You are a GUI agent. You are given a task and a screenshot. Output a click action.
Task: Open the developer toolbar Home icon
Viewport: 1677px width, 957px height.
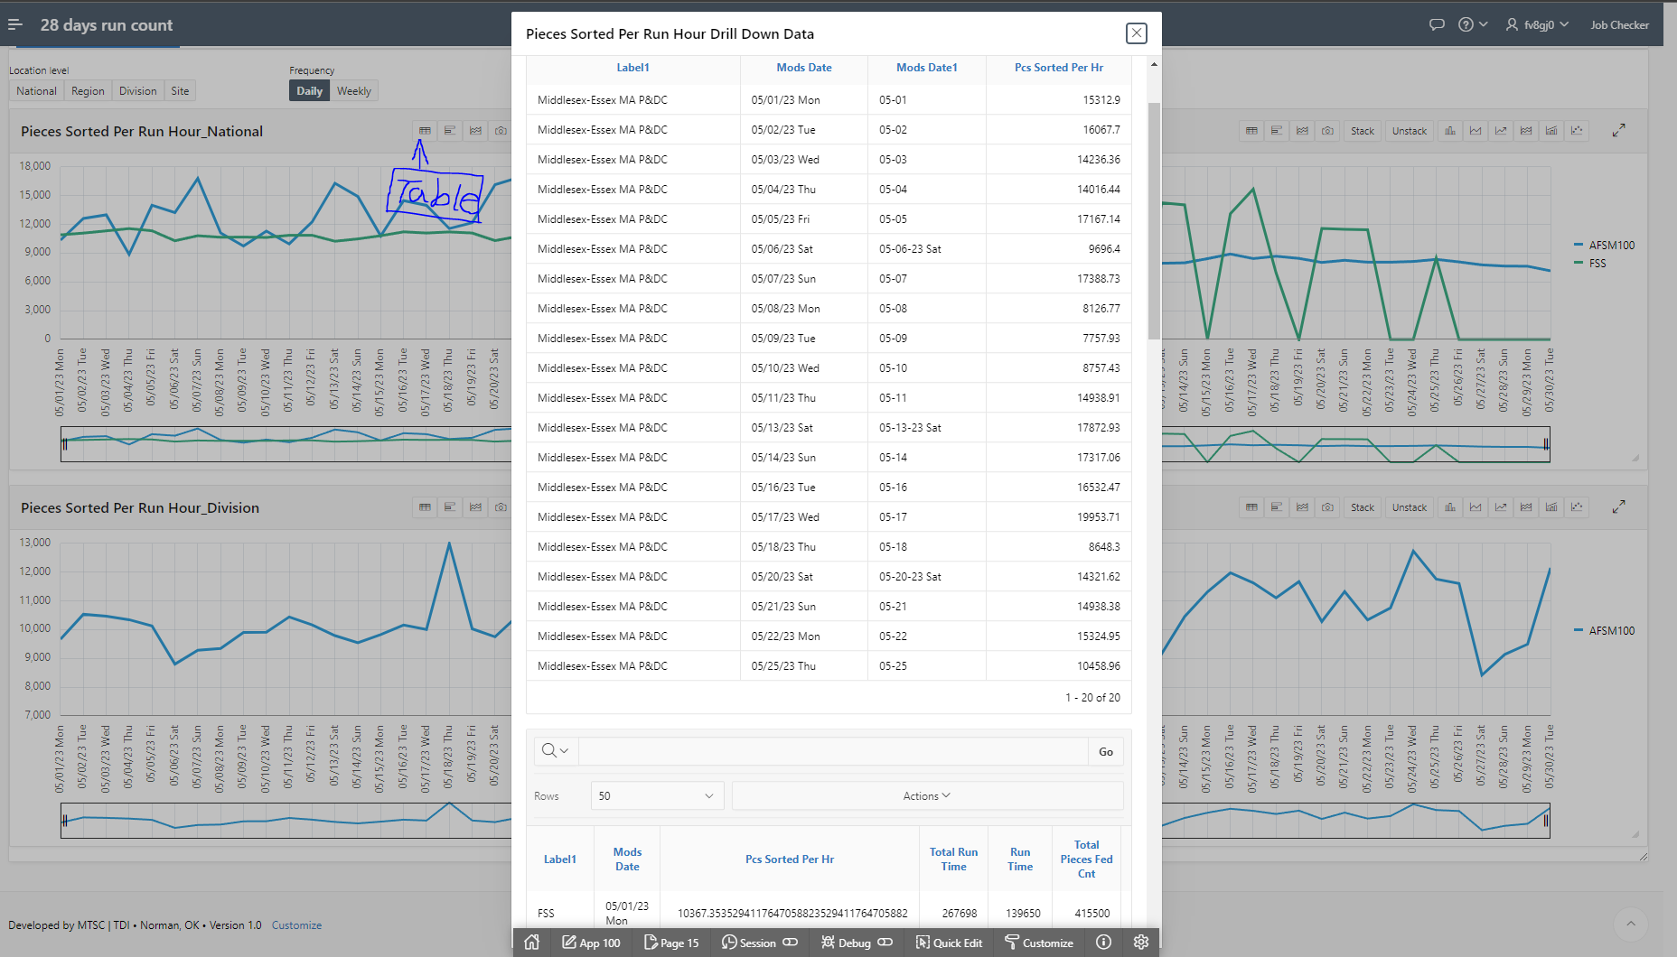[531, 942]
